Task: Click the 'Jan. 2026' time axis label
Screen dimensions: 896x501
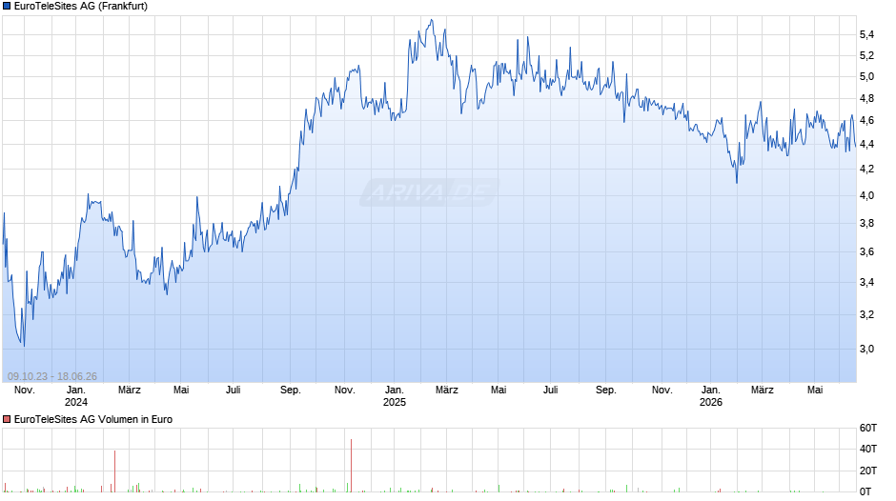Action: tap(711, 396)
